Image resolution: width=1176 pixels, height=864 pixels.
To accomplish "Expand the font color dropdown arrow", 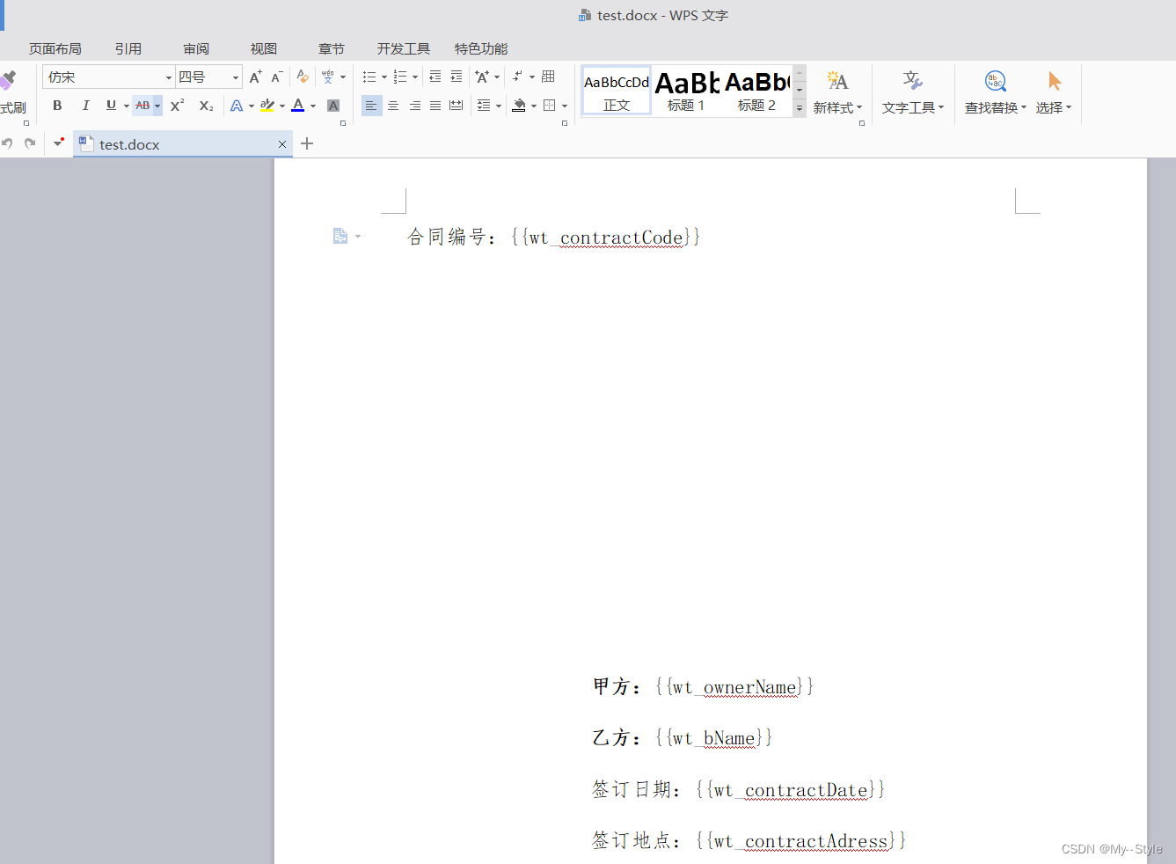I will pos(312,106).
